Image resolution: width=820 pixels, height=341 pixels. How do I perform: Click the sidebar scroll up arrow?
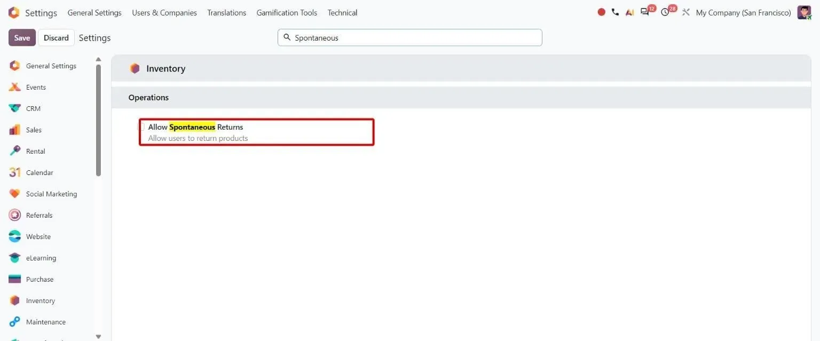point(98,59)
